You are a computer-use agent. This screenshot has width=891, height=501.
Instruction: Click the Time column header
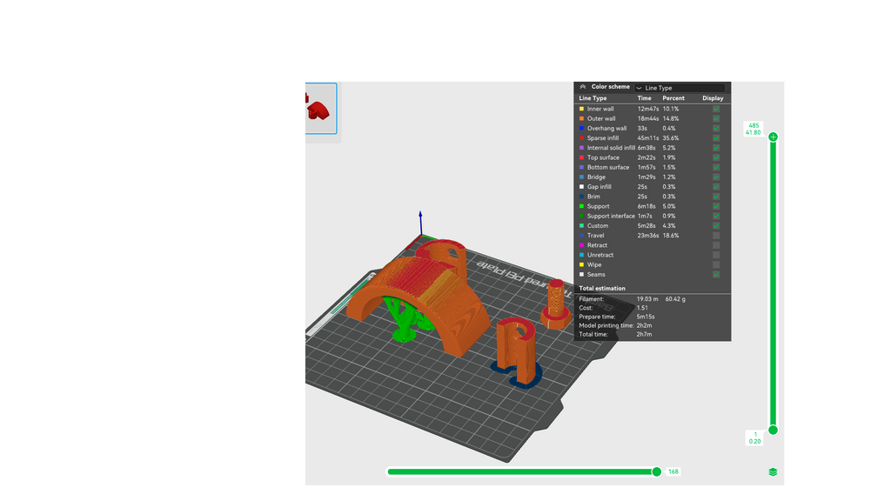pyautogui.click(x=644, y=98)
